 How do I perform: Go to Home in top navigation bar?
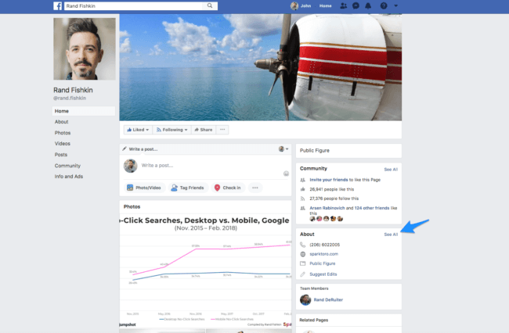(x=325, y=5)
